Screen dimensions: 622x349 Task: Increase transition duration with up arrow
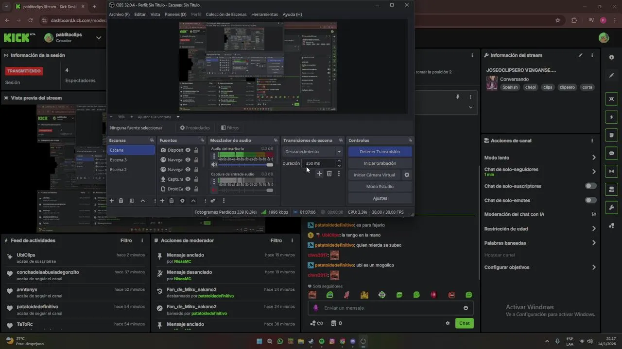(x=339, y=161)
